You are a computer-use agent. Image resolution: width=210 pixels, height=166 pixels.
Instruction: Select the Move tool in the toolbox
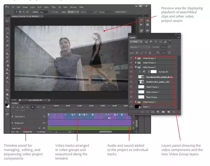[7, 21]
